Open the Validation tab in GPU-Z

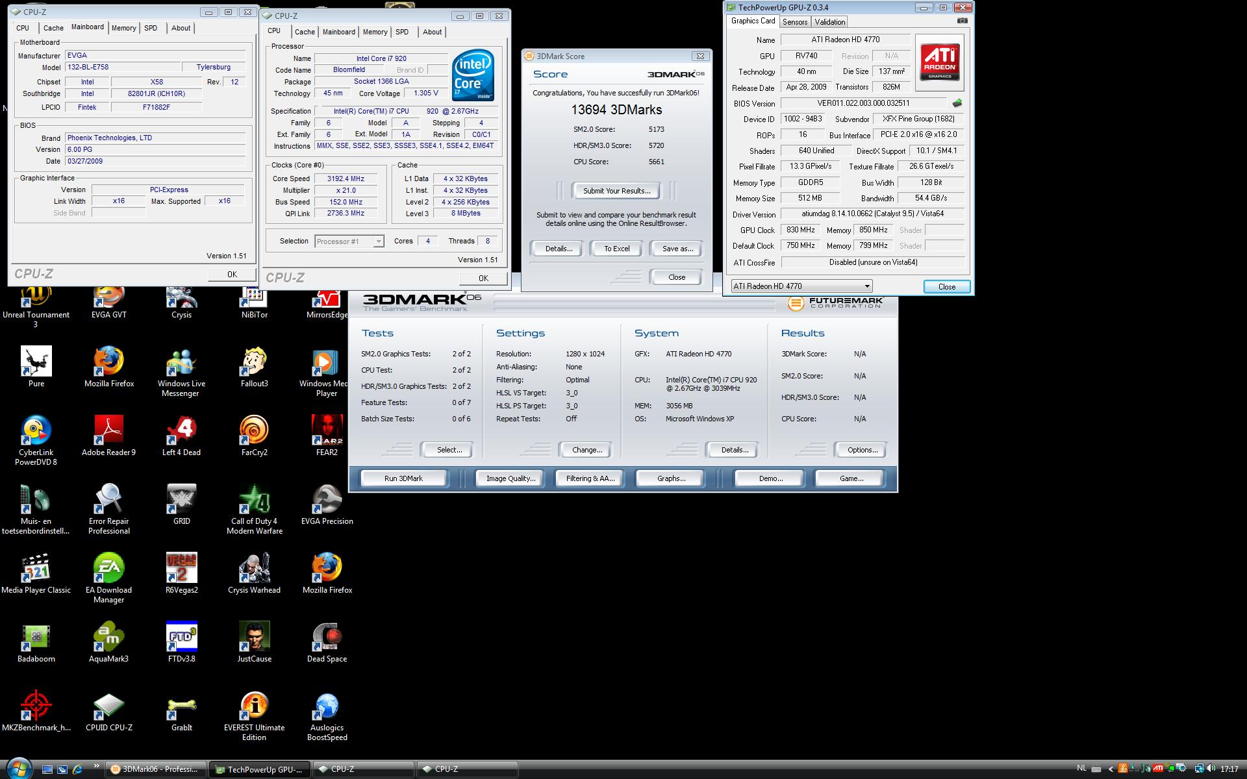click(x=830, y=22)
